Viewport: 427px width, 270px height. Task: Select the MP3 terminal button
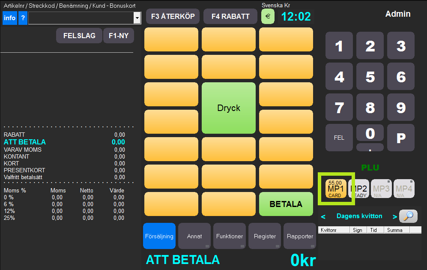tap(381, 189)
